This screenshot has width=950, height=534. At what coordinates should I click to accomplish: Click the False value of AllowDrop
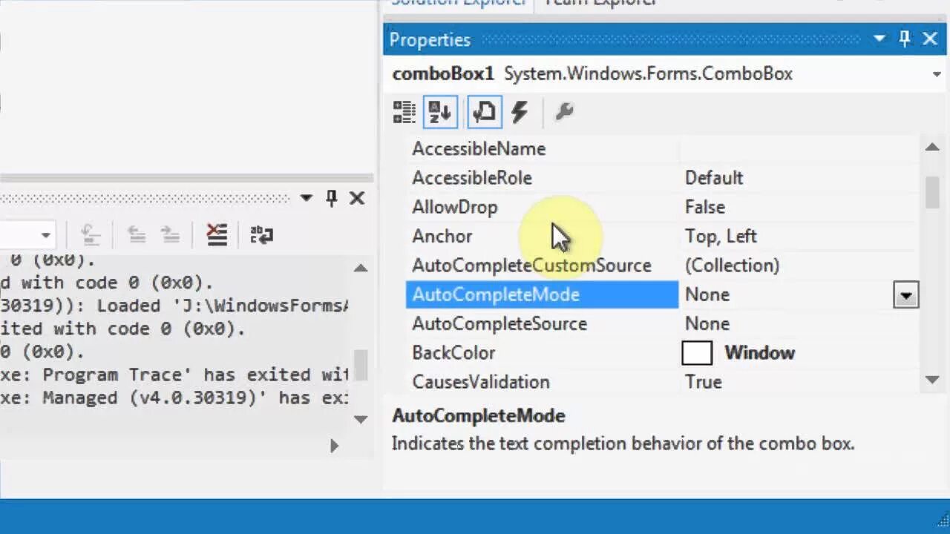705,207
